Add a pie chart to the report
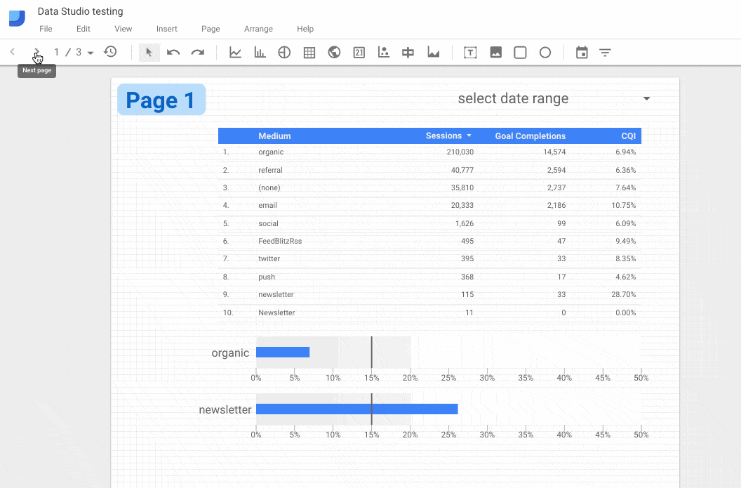Image resolution: width=741 pixels, height=488 pixels. (284, 51)
